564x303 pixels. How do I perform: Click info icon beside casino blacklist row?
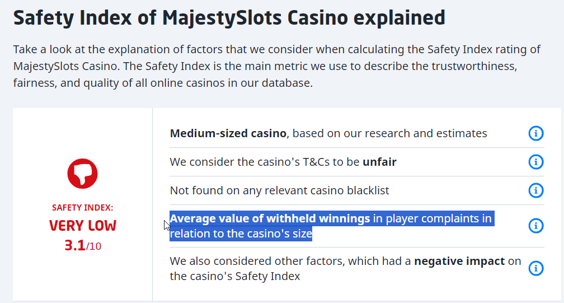coord(535,190)
